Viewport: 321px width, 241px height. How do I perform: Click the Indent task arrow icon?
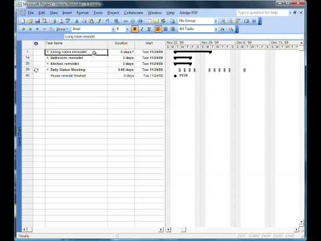coord(30,29)
